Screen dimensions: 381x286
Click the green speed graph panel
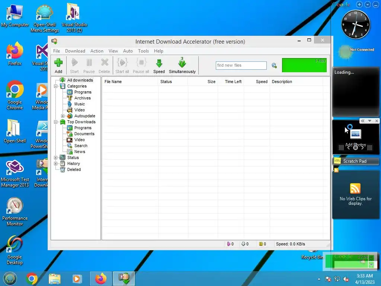tap(304, 65)
